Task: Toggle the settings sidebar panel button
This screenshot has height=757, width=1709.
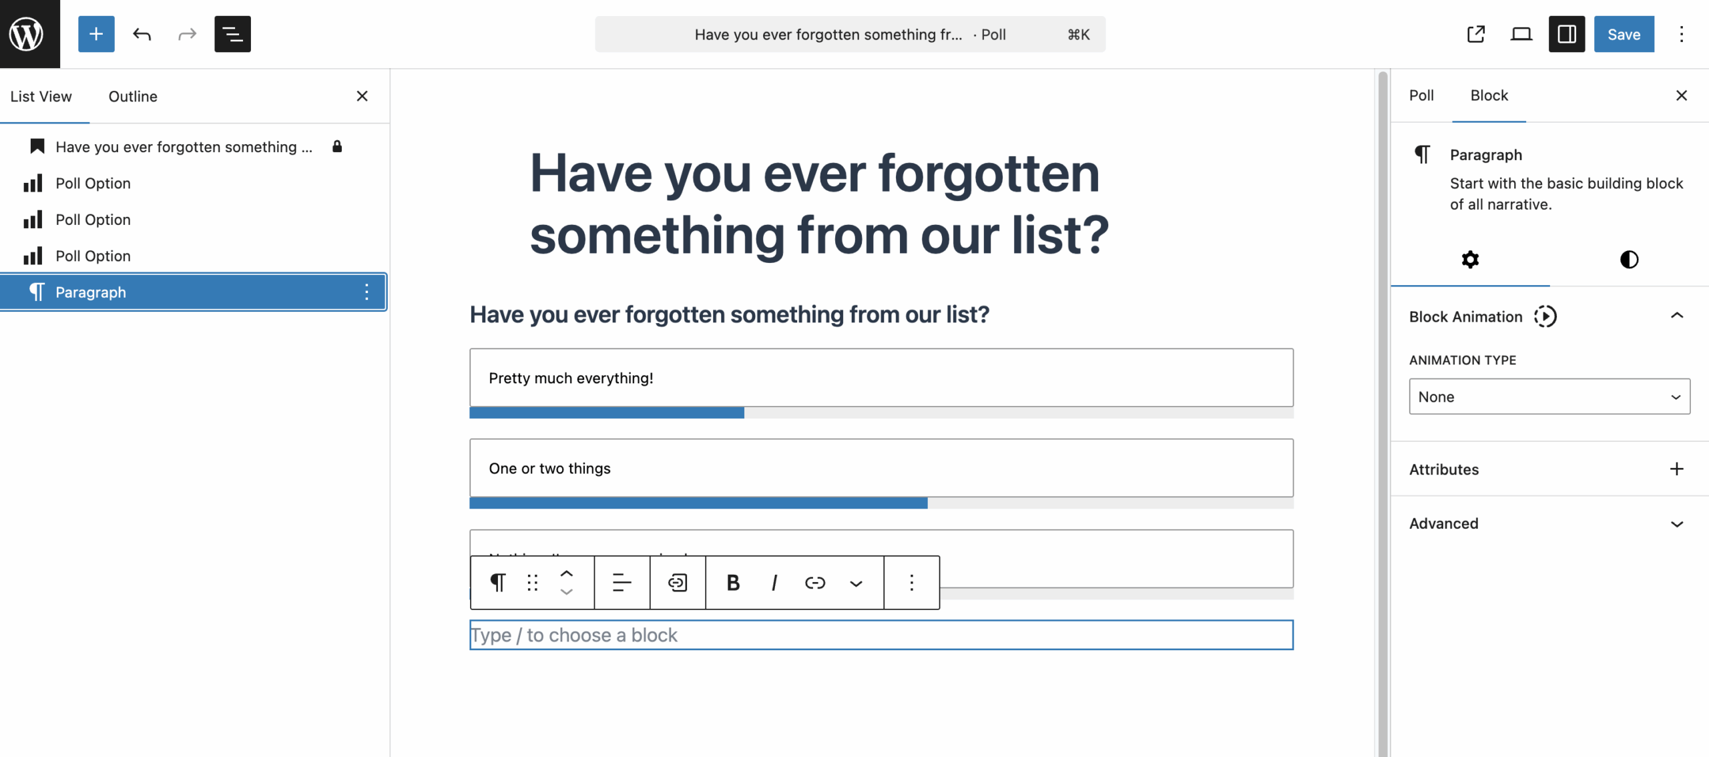Action: click(1566, 34)
